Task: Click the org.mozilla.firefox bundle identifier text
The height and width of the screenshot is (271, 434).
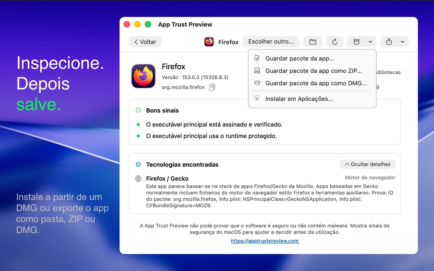Action: point(183,87)
